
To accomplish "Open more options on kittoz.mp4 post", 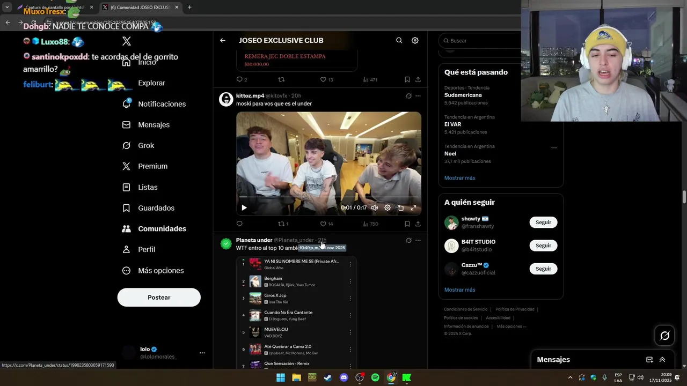I will [x=418, y=96].
